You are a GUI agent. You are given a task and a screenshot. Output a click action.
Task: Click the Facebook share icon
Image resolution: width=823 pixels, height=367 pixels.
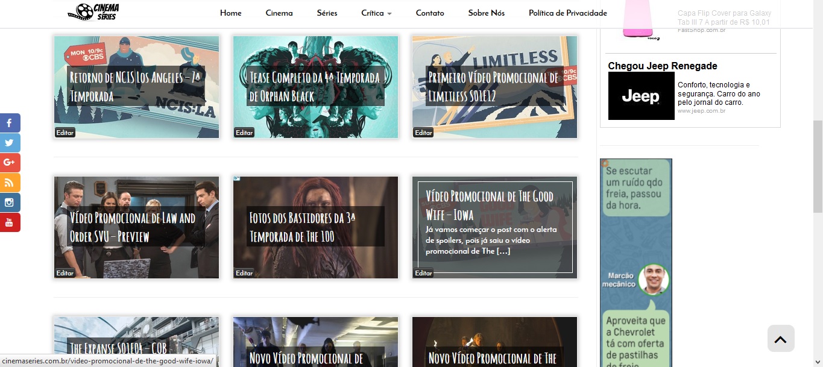pyautogui.click(x=10, y=123)
